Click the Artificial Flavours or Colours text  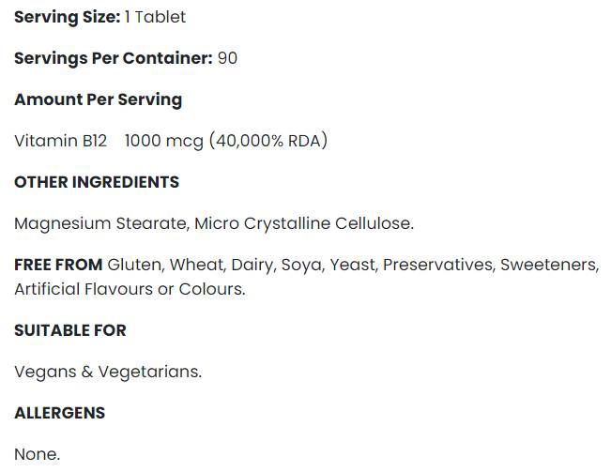click(x=130, y=289)
